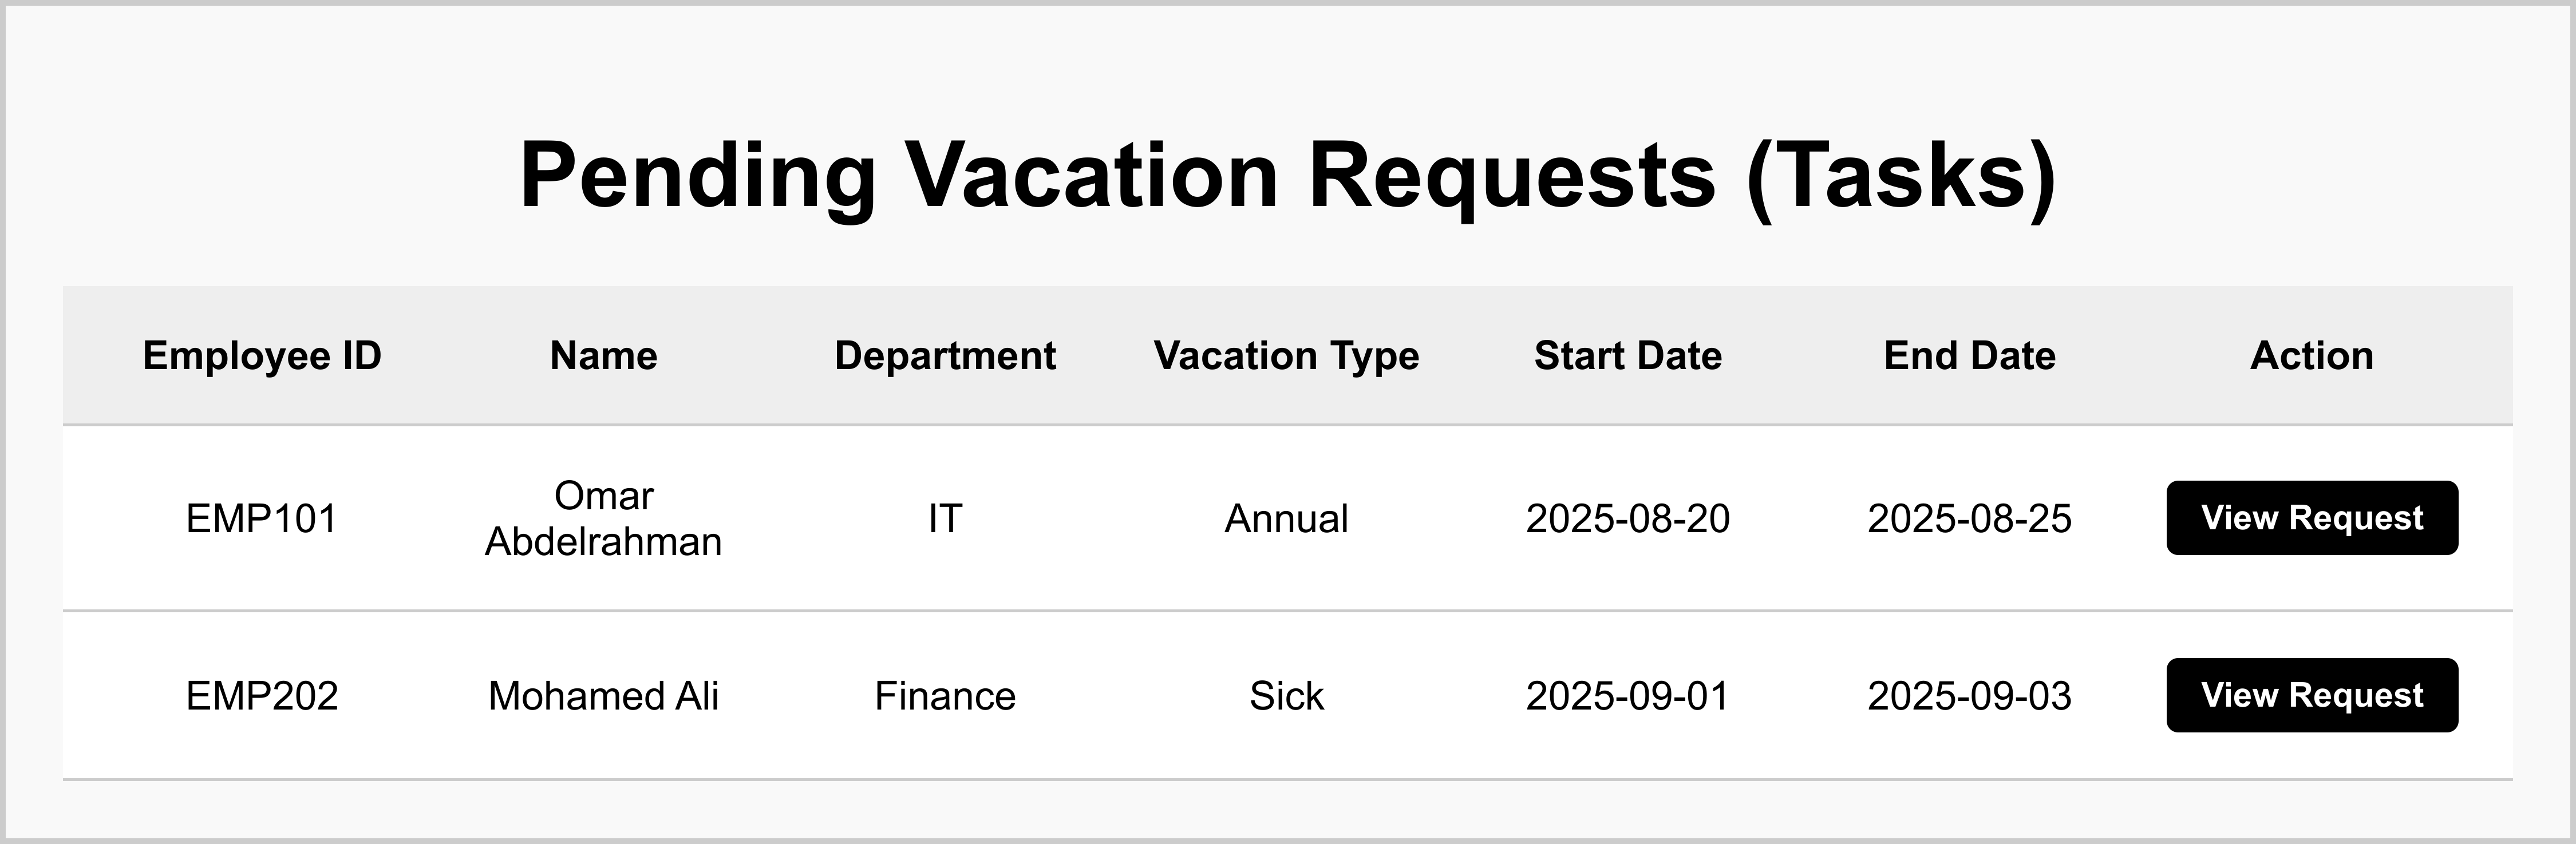This screenshot has width=2576, height=844.
Task: Click the Employee ID column header
Action: (x=262, y=356)
